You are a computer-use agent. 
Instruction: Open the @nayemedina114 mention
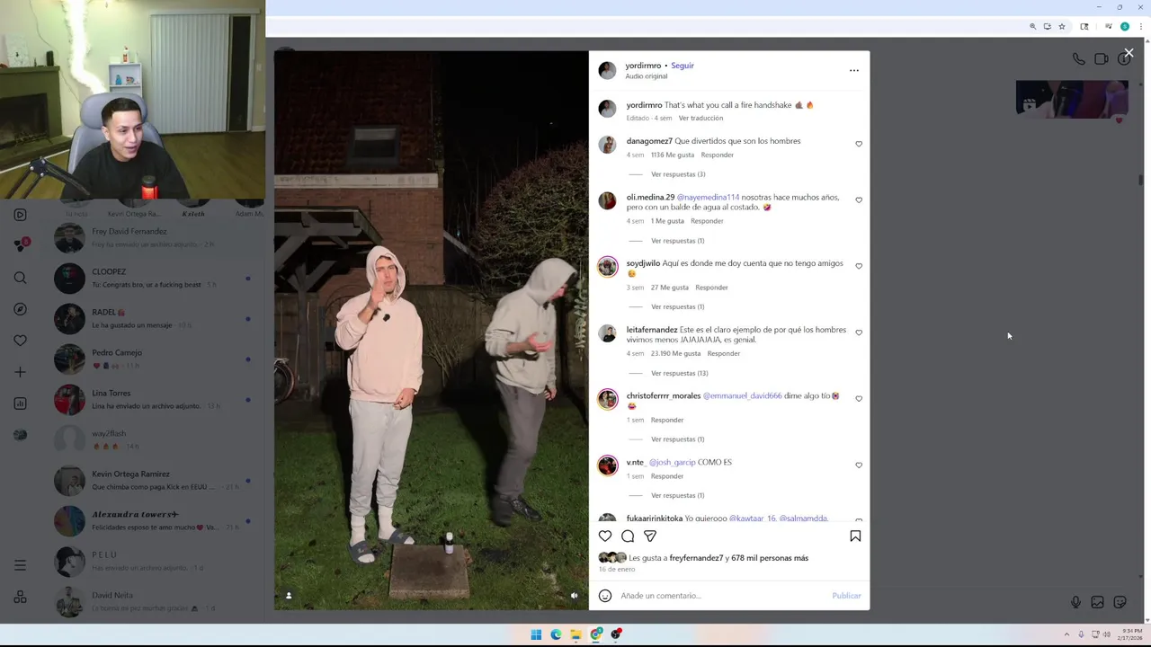tap(708, 198)
